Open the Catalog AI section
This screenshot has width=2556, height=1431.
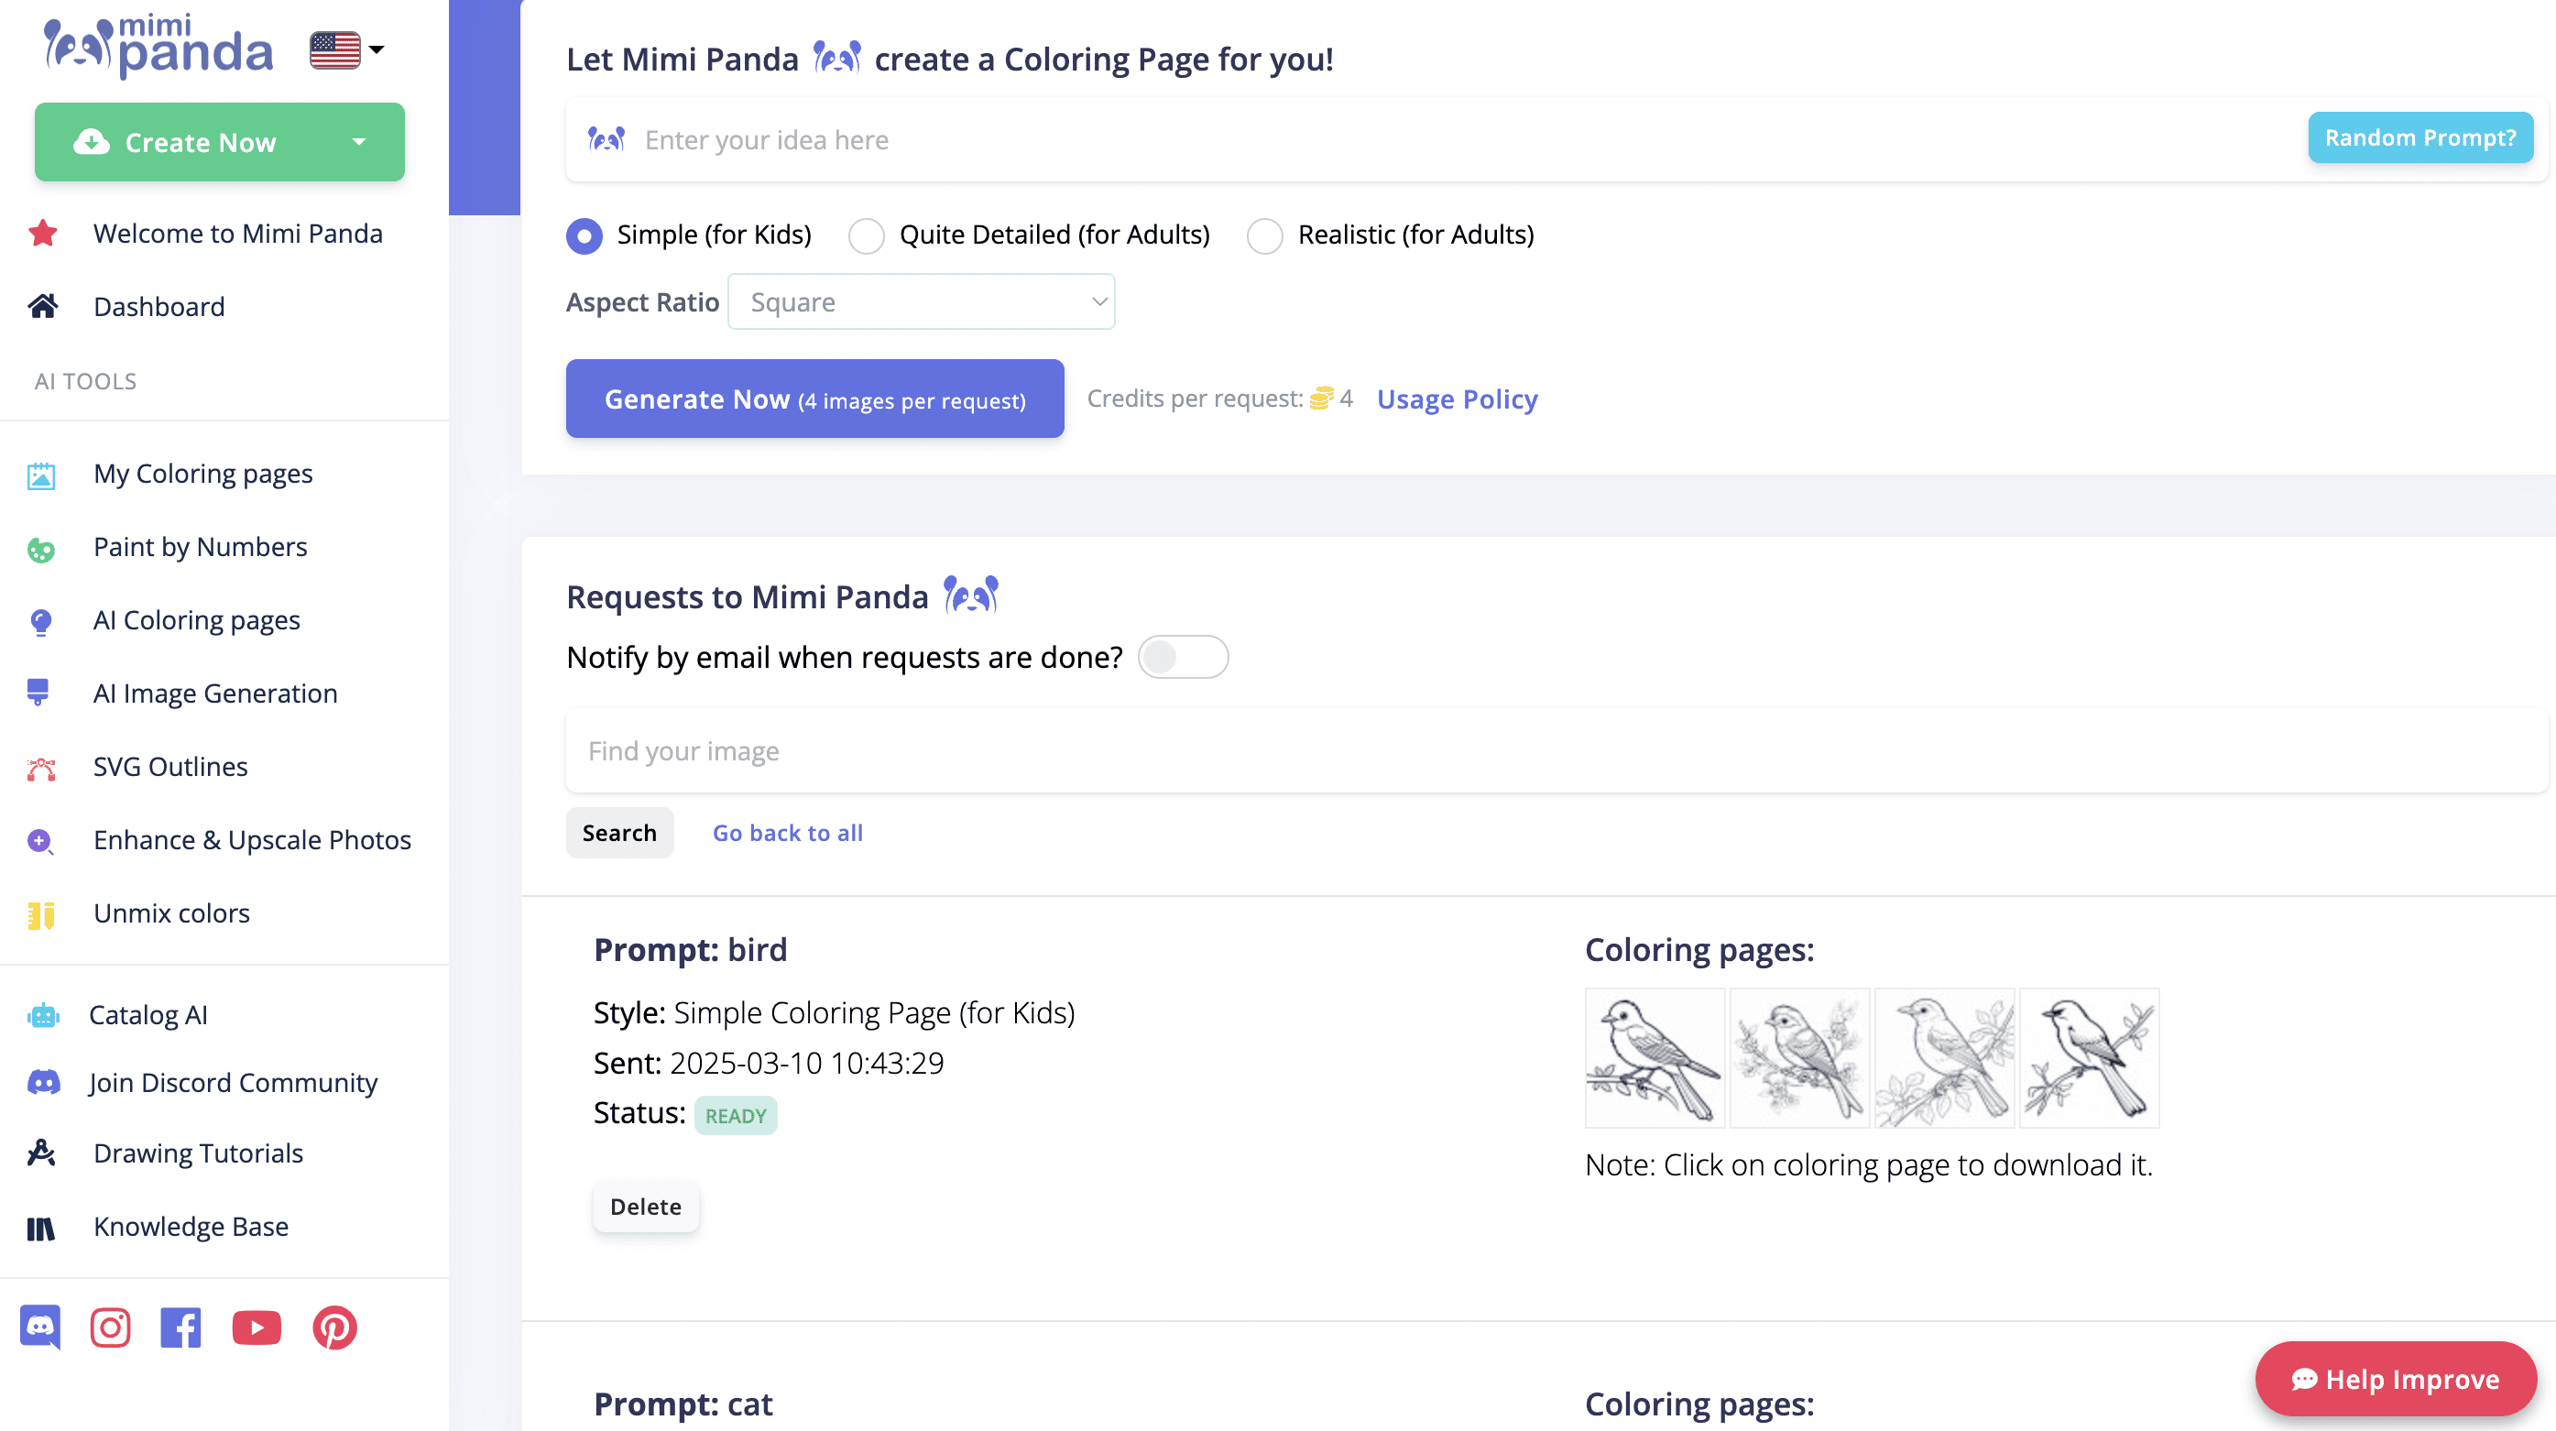pos(147,1014)
